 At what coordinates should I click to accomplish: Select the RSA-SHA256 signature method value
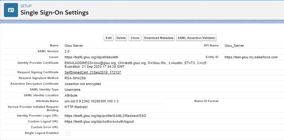[x=75, y=78]
